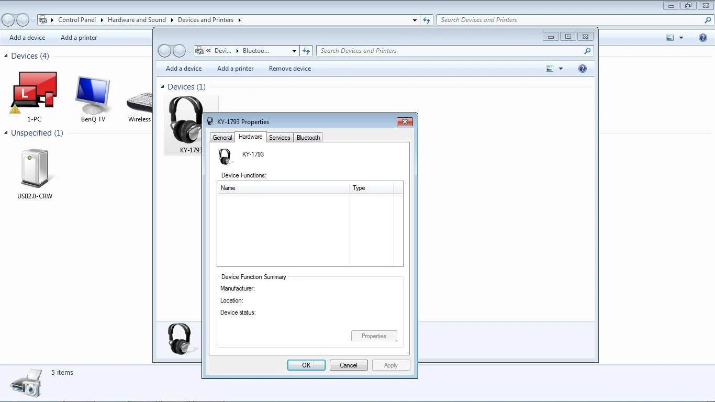Screen dimensions: 715x402
Task: Click Add a printer in Bluetooth window
Action: pos(235,69)
